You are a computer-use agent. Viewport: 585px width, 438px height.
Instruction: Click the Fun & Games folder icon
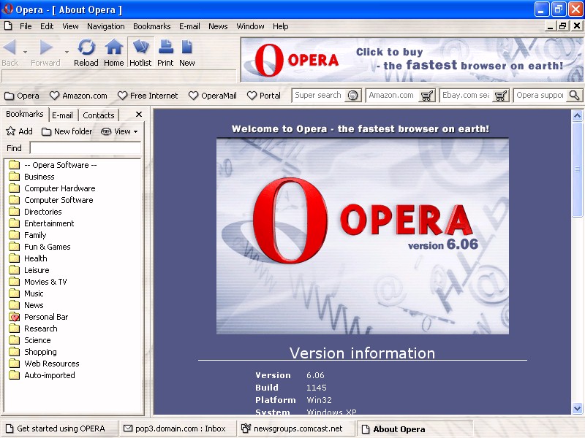tap(14, 247)
